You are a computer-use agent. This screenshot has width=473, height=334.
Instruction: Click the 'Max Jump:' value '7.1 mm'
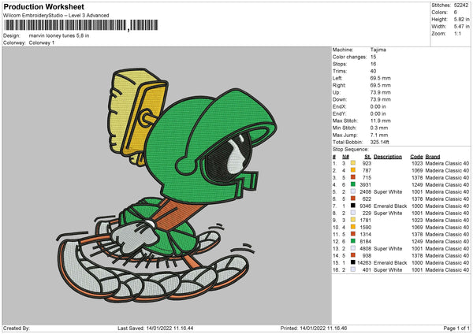pyautogui.click(x=379, y=135)
